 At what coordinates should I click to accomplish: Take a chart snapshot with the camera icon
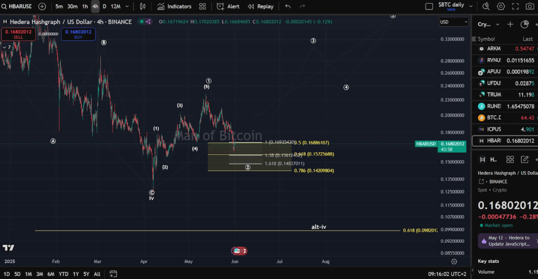(530, 6)
